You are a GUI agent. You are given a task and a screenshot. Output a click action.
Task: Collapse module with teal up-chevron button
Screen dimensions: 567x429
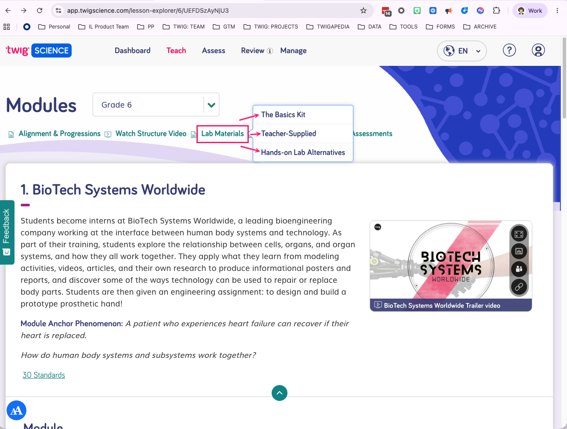280,393
